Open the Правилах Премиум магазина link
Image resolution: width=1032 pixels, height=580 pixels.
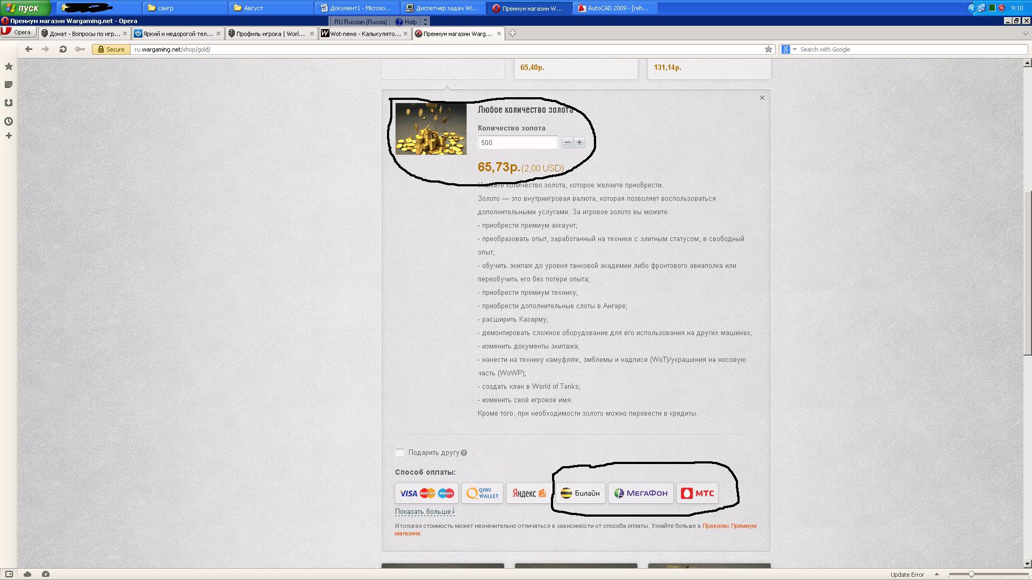[x=729, y=526]
